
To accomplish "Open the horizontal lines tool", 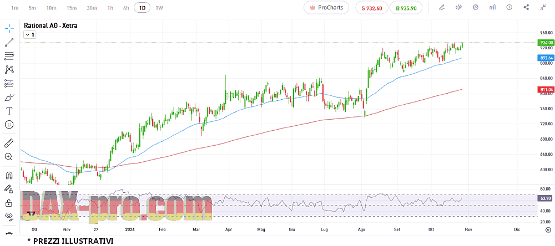I will tap(9, 56).
